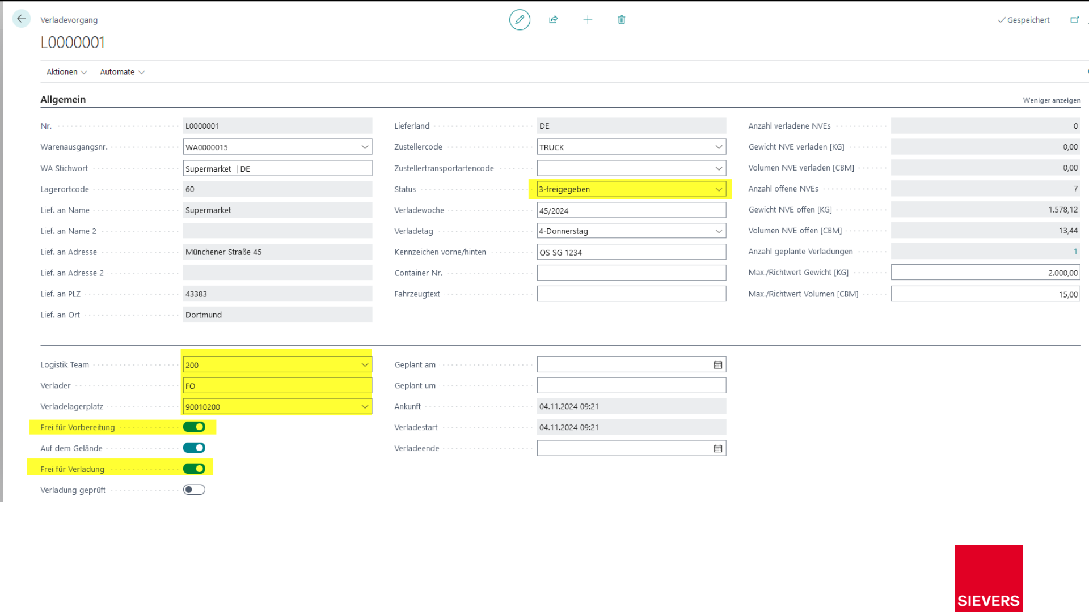Click Gewicht NVE verladen [KG] value 0,00
Image resolution: width=1089 pixels, height=612 pixels.
click(x=985, y=147)
